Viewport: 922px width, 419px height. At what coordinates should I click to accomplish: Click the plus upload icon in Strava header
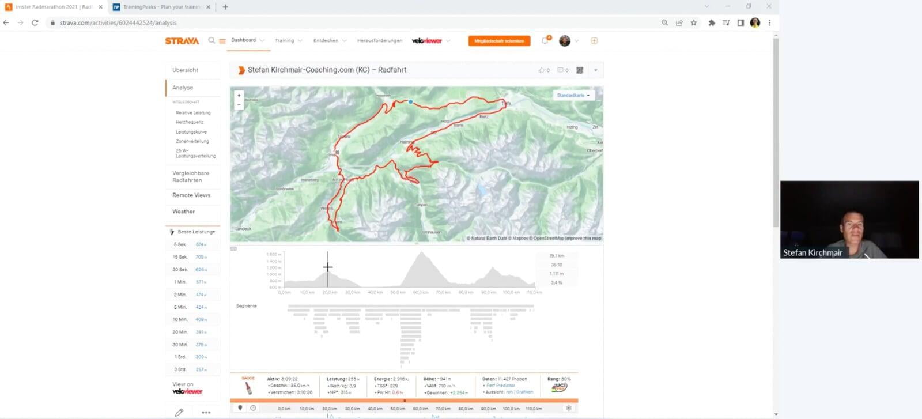(594, 40)
